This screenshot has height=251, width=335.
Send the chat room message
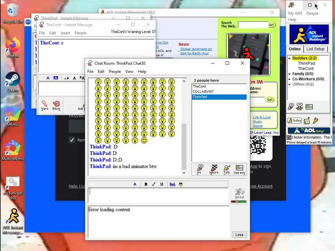tap(239, 193)
